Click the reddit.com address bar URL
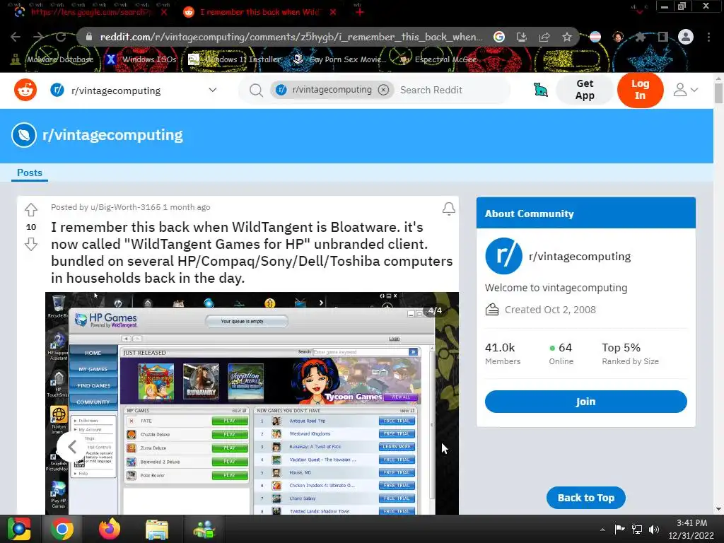The width and height of the screenshot is (724, 543). (x=291, y=37)
